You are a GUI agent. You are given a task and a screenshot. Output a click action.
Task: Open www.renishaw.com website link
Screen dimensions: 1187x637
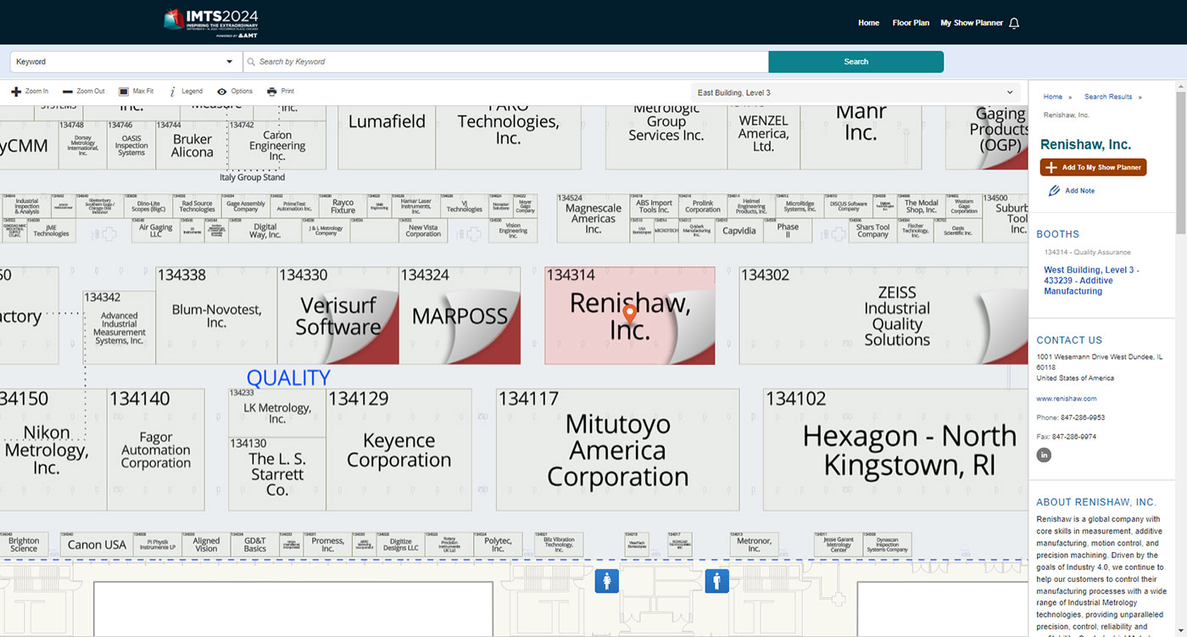click(1066, 399)
